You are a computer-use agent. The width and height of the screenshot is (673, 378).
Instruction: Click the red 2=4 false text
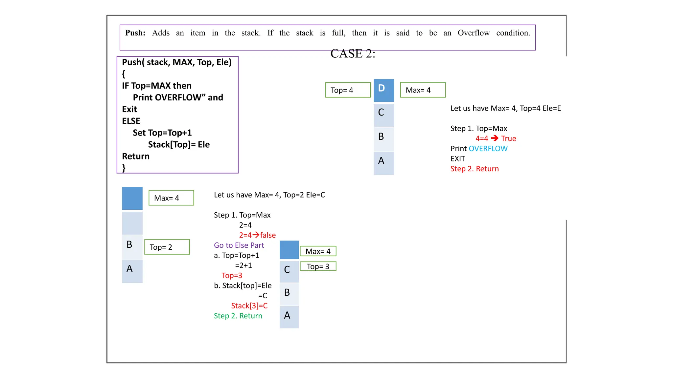257,235
